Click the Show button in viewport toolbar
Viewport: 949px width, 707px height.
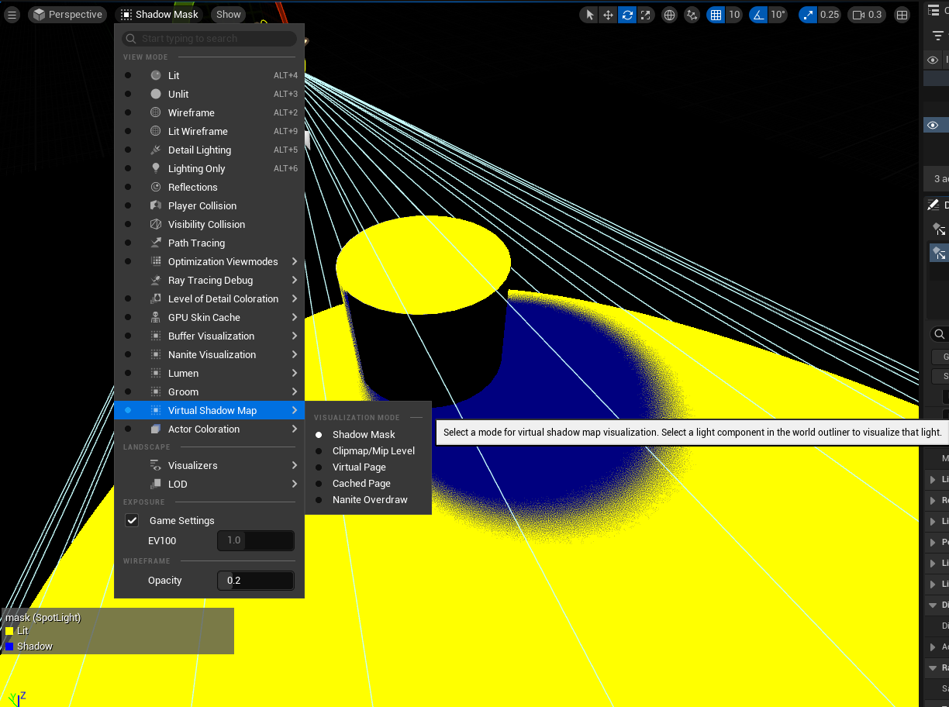(229, 15)
